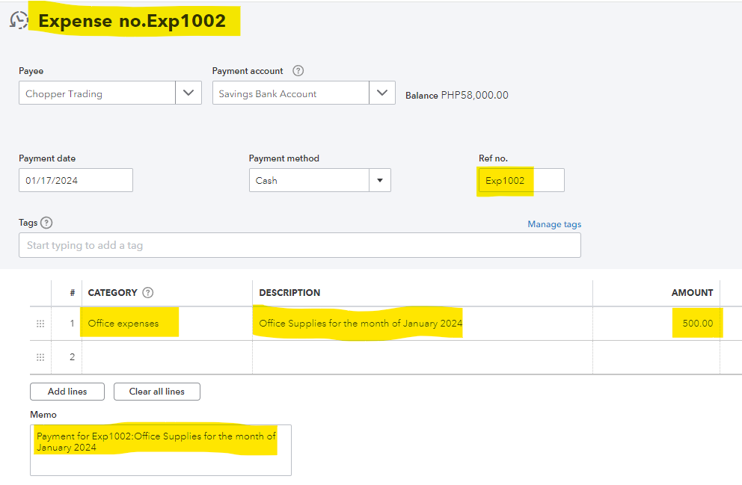Grab the drag handle on line 1
Viewport: 742px width, 485px height.
point(40,324)
